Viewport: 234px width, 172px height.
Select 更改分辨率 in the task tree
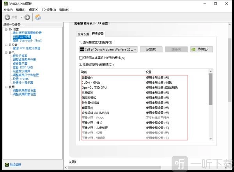[x=20, y=56]
